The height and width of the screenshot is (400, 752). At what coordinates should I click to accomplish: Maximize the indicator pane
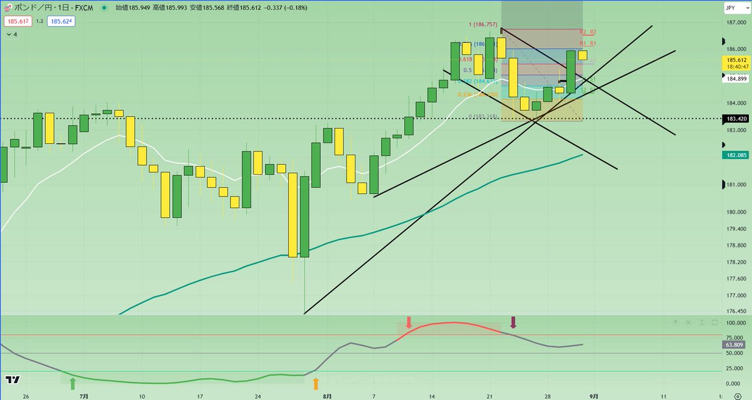pos(715,322)
